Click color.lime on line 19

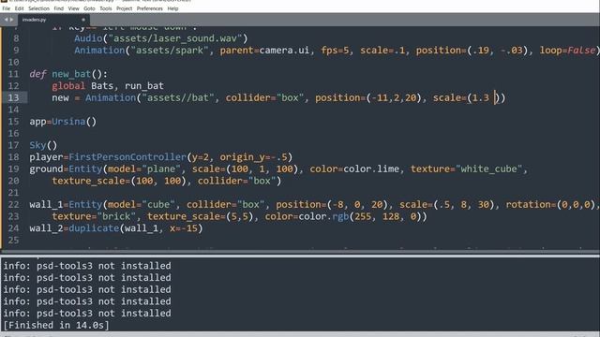[371, 168]
